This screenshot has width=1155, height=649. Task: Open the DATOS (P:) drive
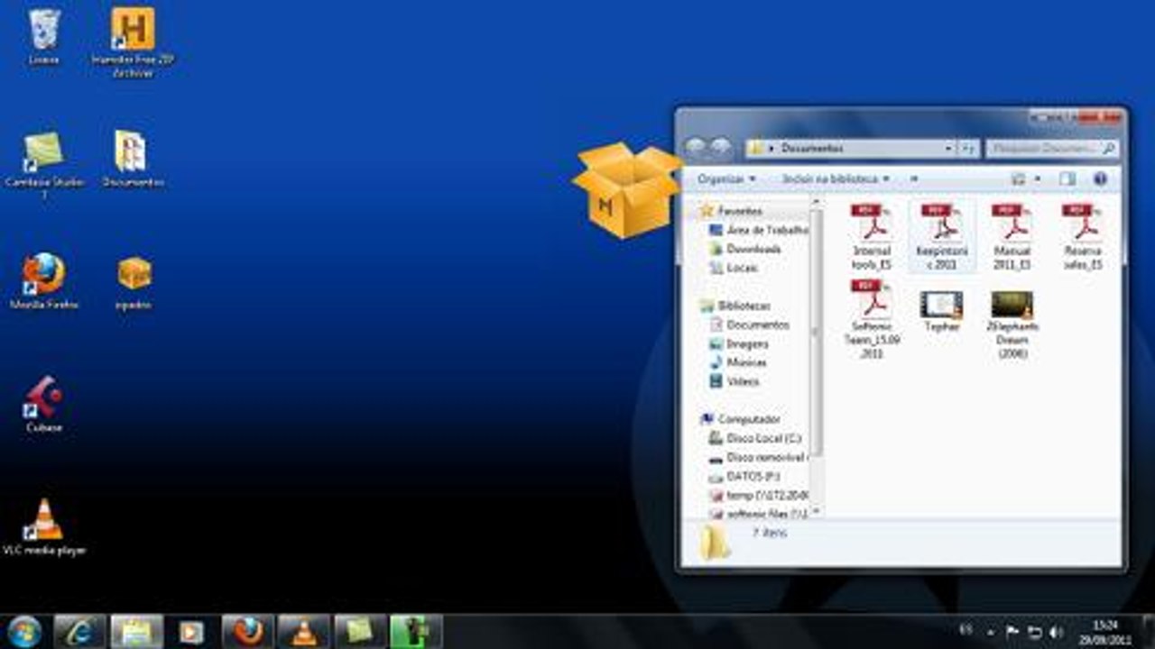tap(744, 476)
